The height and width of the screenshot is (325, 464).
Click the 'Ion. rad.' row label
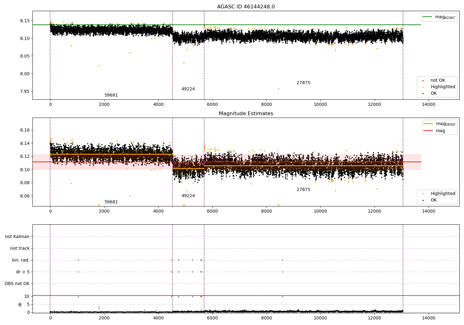pos(21,260)
